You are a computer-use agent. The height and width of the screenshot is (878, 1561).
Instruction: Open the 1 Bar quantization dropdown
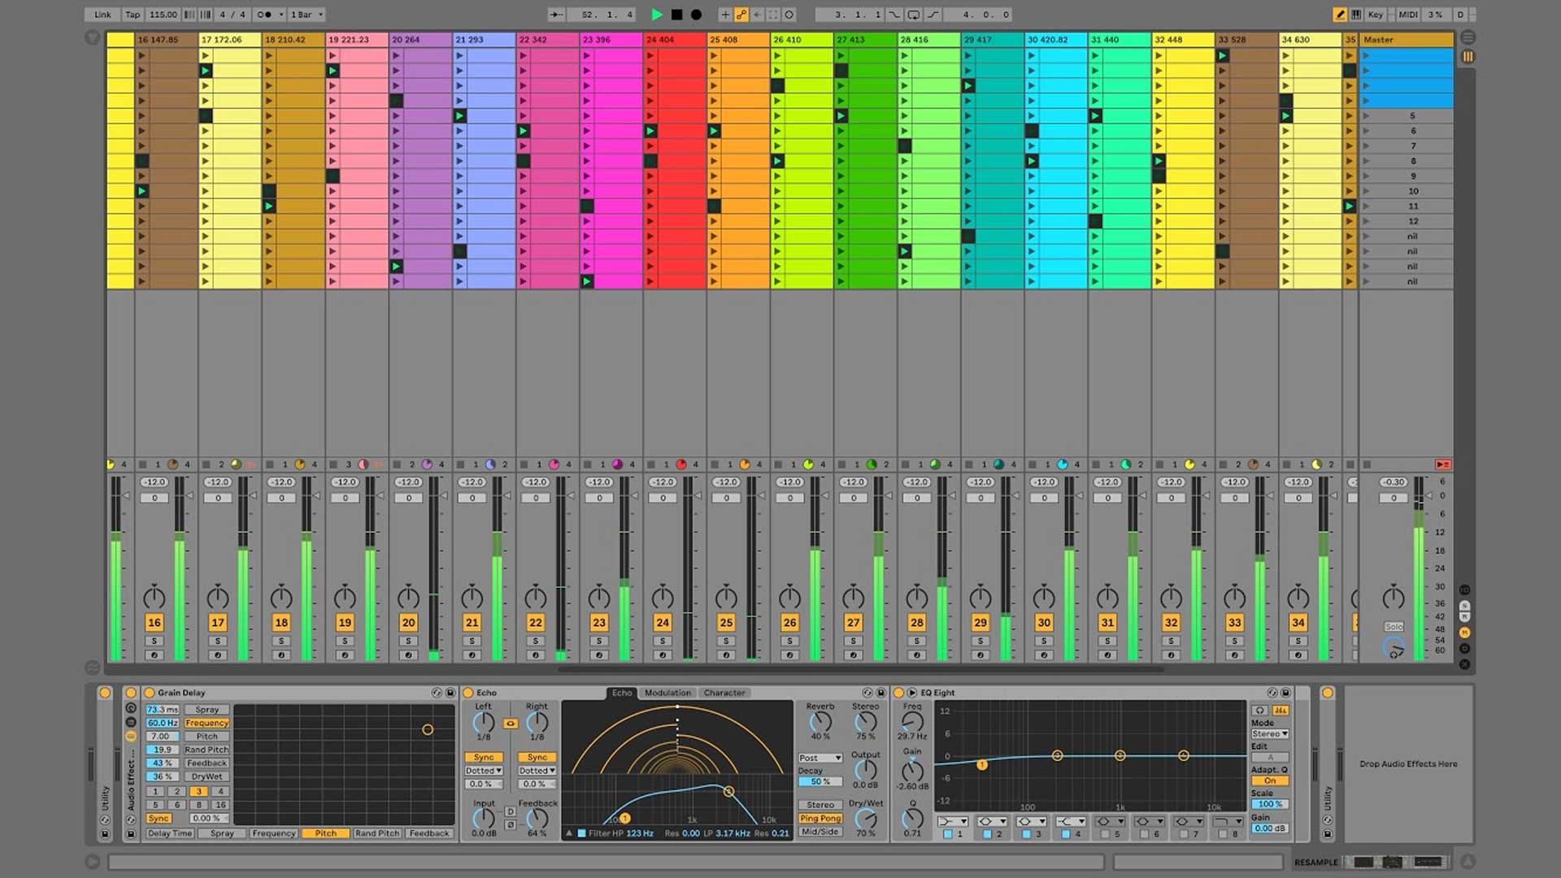click(307, 15)
